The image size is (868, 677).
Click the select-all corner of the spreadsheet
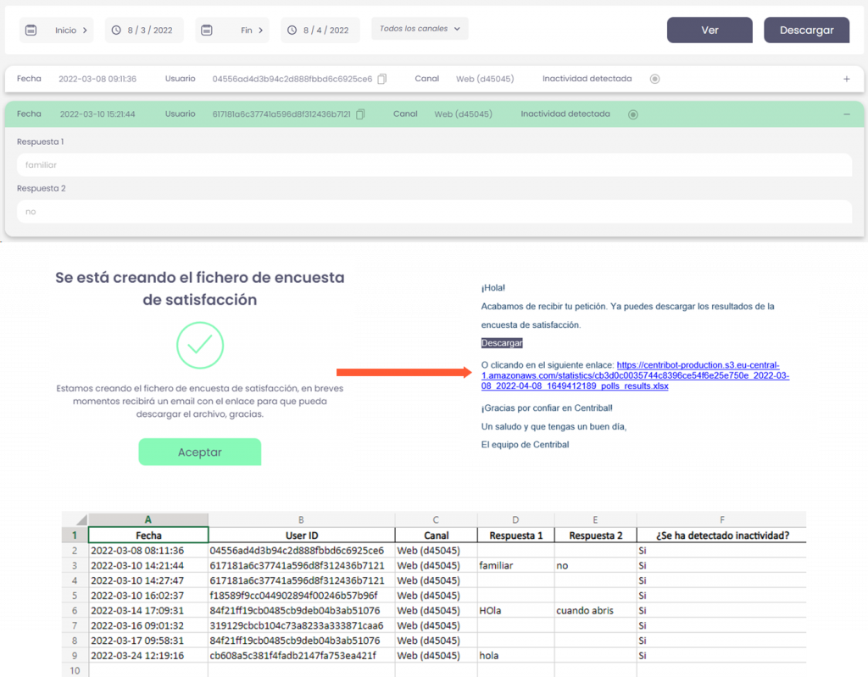tap(75, 519)
